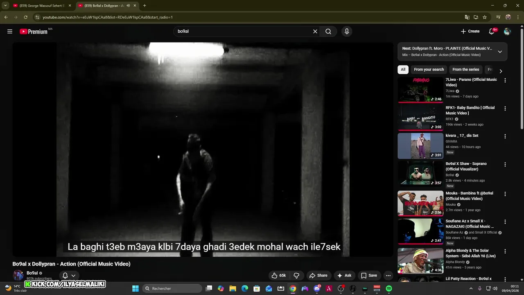Open options for Soufiane Az NAGAZAKI video
This screenshot has height=295, width=524.
coord(505,222)
